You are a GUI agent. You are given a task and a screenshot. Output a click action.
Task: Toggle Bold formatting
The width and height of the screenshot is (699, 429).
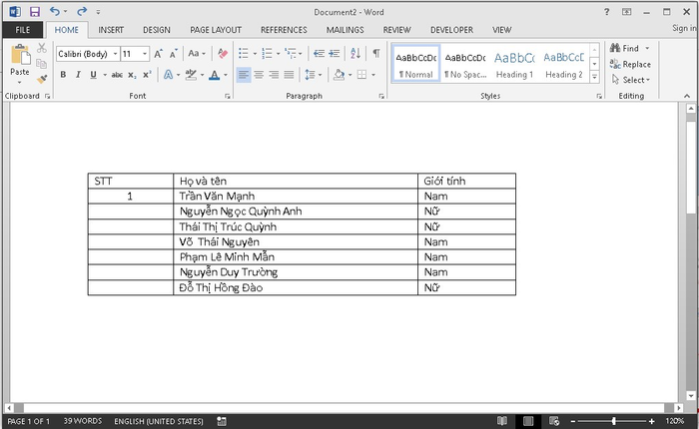63,75
